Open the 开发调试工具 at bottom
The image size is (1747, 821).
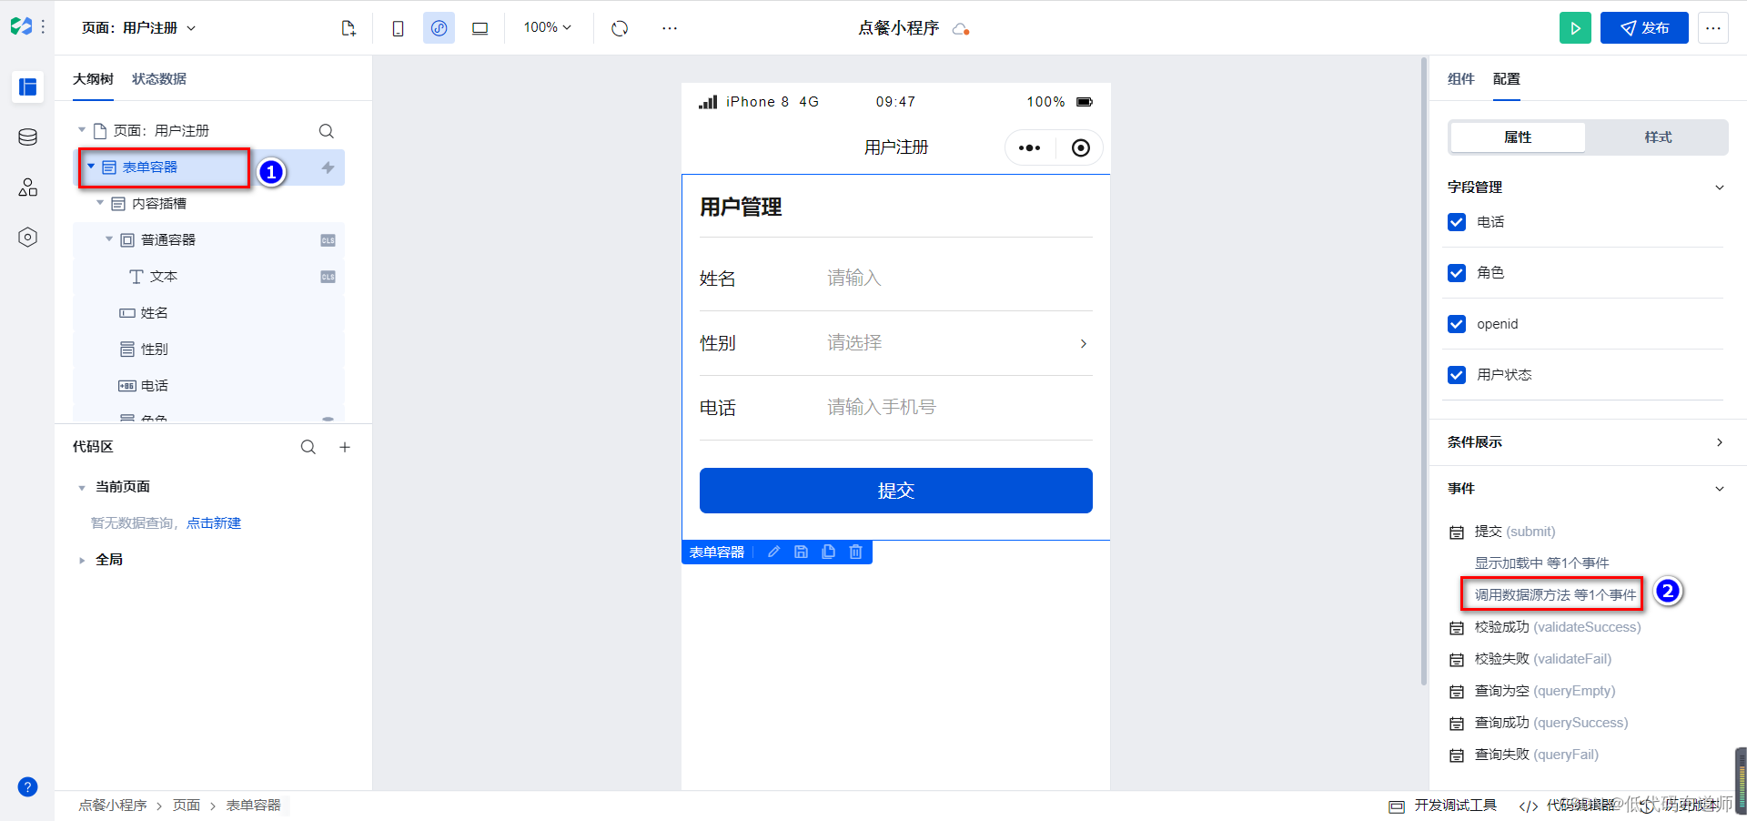click(1443, 806)
